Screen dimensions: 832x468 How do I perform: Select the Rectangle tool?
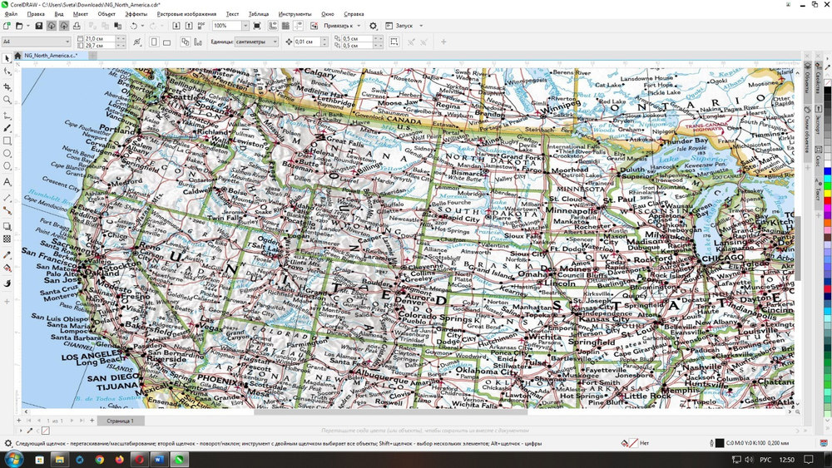click(7, 141)
